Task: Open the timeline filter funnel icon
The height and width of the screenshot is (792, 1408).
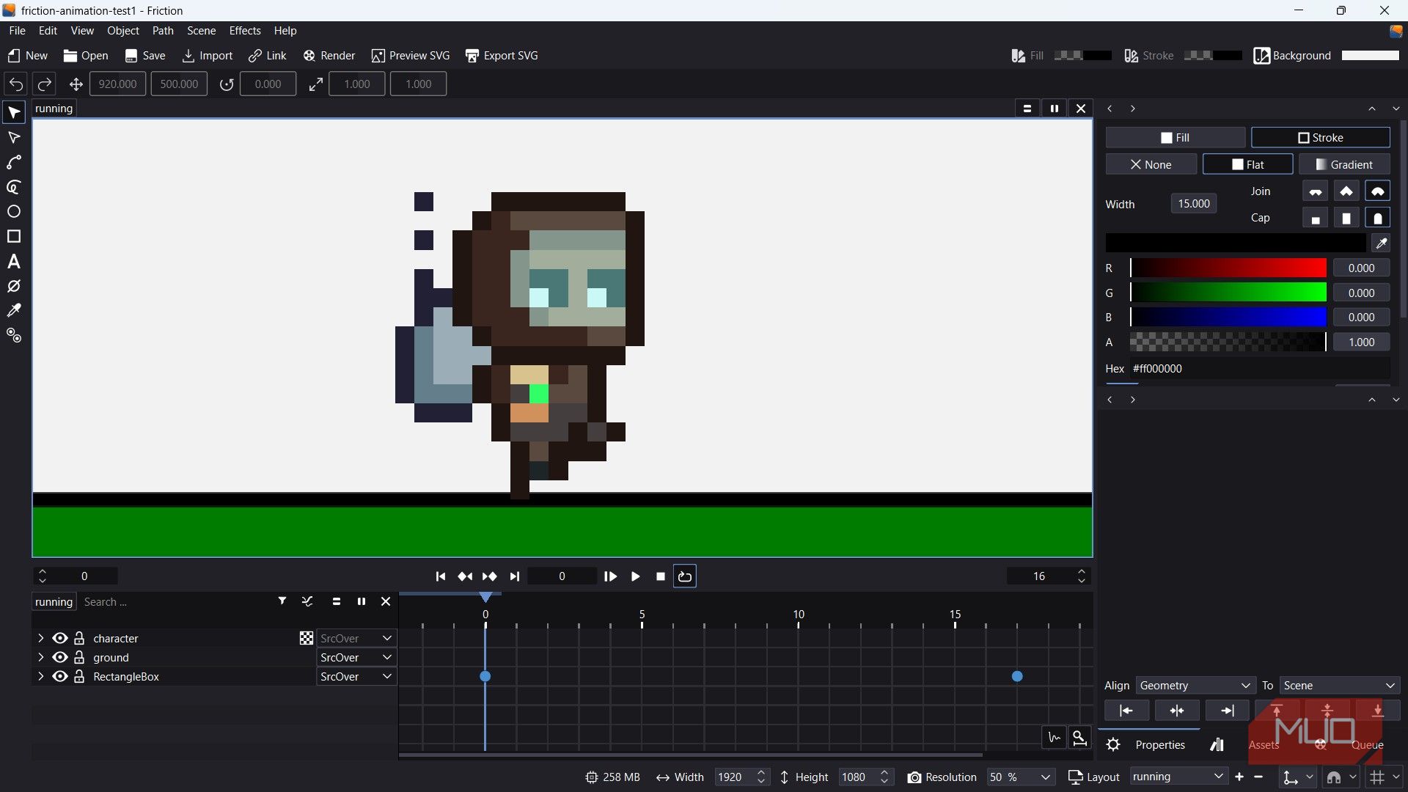Action: coord(282,602)
